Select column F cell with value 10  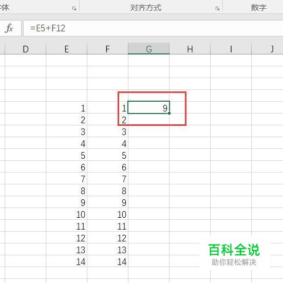pos(107,214)
